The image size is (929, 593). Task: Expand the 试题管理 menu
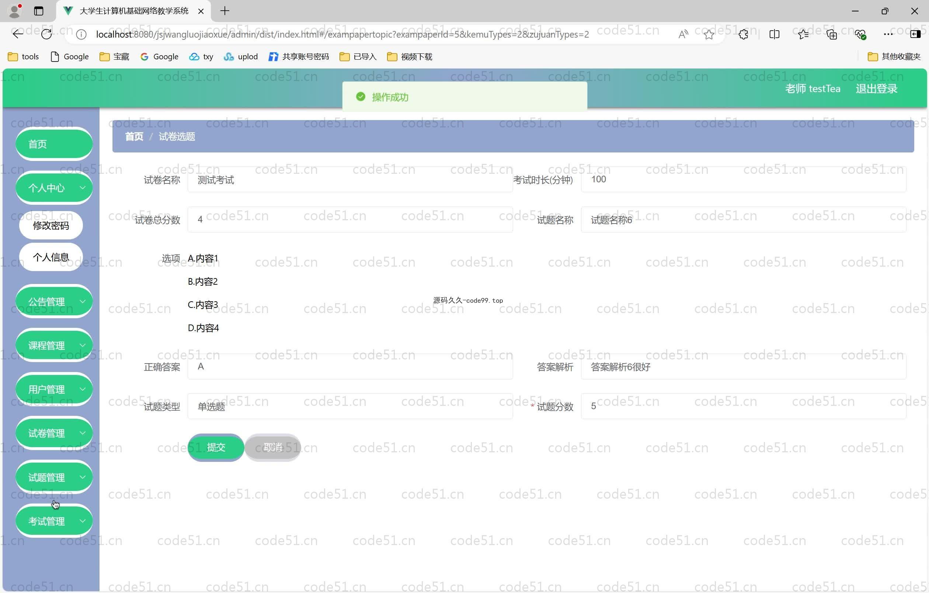pos(54,477)
